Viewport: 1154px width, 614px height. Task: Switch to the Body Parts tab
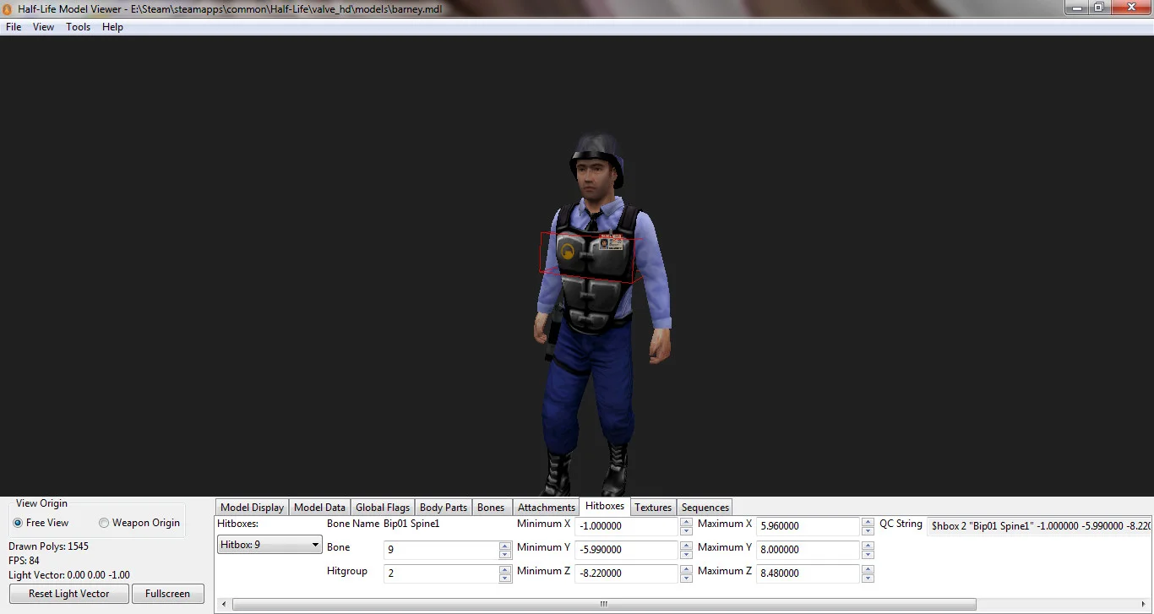click(x=444, y=508)
